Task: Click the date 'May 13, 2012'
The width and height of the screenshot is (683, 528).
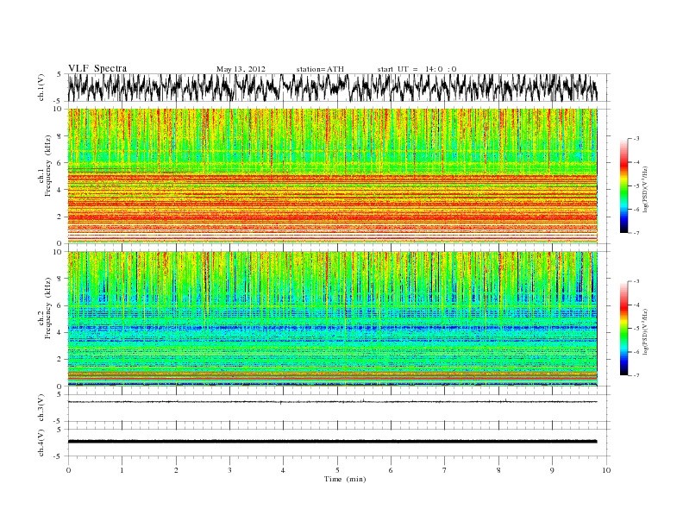Action: pos(241,69)
